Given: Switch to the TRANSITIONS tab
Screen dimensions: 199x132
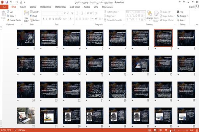Looking at the screenshot, I should click(x=46, y=7).
